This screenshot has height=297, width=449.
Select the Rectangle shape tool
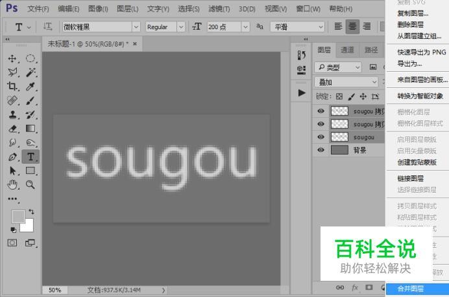click(x=30, y=171)
